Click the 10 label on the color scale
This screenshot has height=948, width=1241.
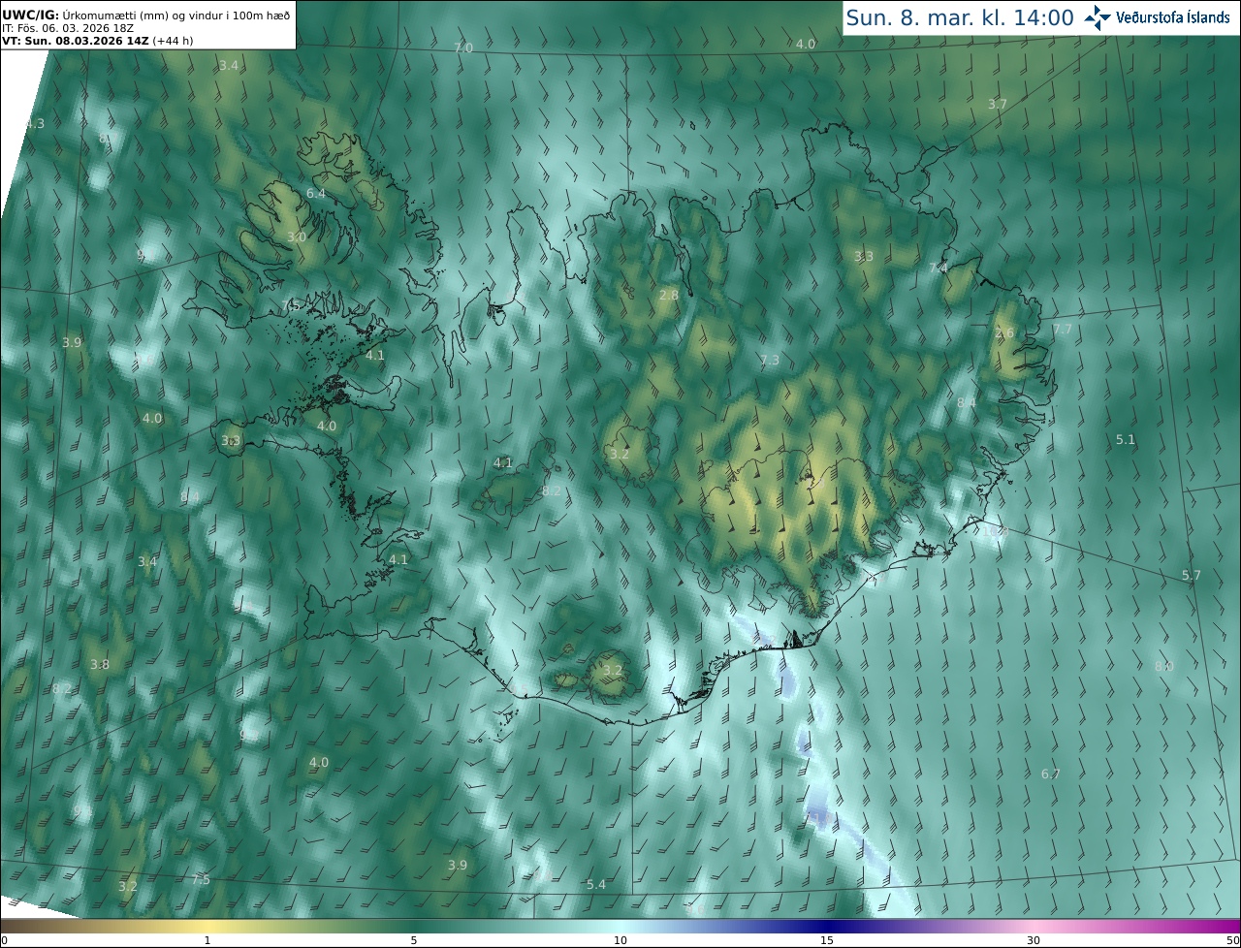620,940
